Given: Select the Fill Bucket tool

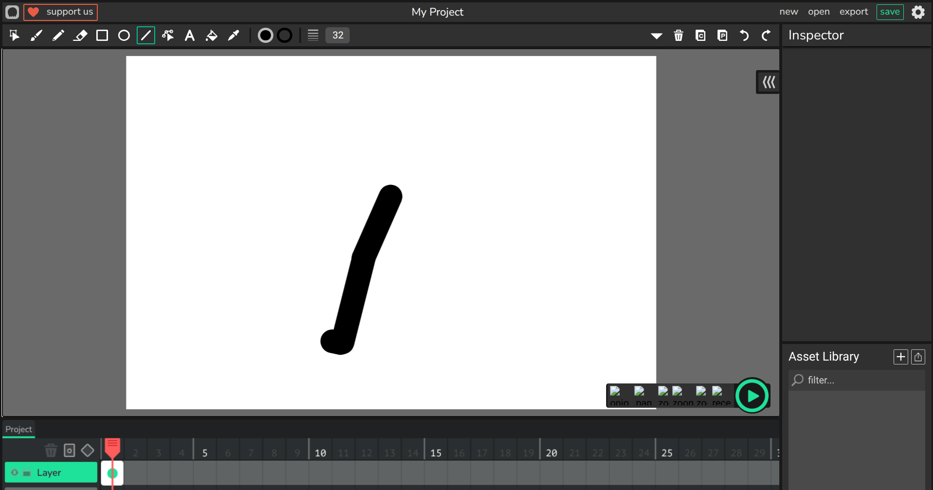Looking at the screenshot, I should point(212,36).
